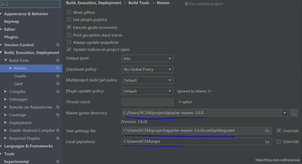Open the Checksum policy dropdown
The width and height of the screenshot is (302, 164).
[x=147, y=69]
